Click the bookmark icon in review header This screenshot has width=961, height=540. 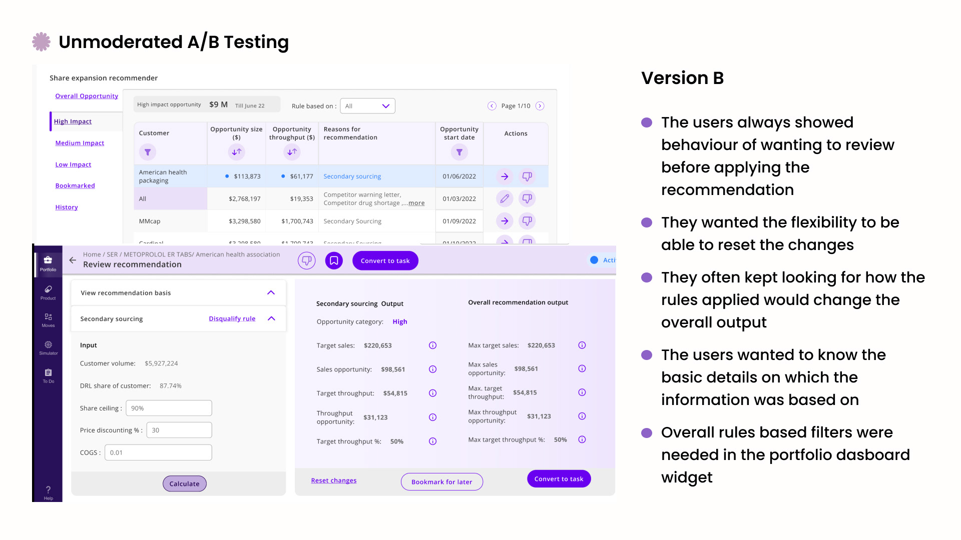click(334, 260)
